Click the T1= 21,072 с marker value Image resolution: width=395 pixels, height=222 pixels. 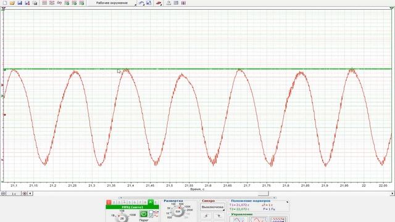239,205
